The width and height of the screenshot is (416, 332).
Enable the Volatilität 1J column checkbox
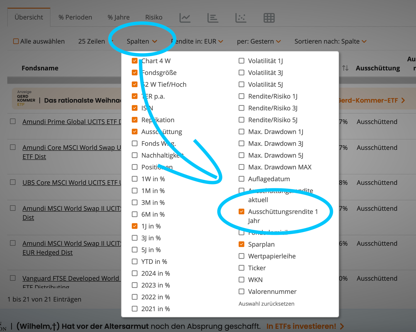[x=242, y=61]
